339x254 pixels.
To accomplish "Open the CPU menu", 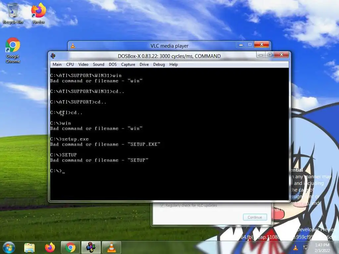I will tap(70, 64).
